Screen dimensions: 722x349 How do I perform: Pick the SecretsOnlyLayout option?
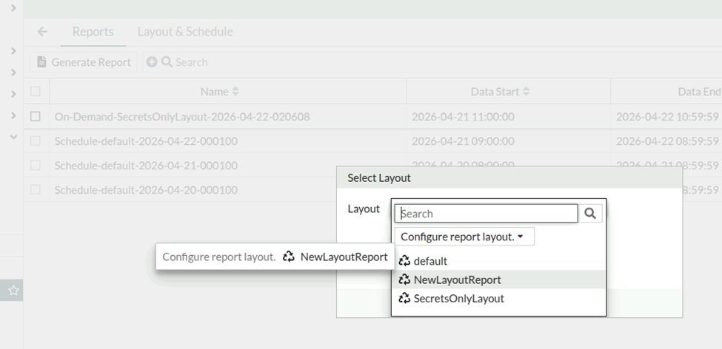point(498,299)
